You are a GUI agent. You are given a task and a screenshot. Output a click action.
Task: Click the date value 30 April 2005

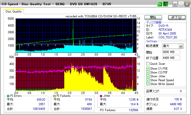[x=167, y=34]
